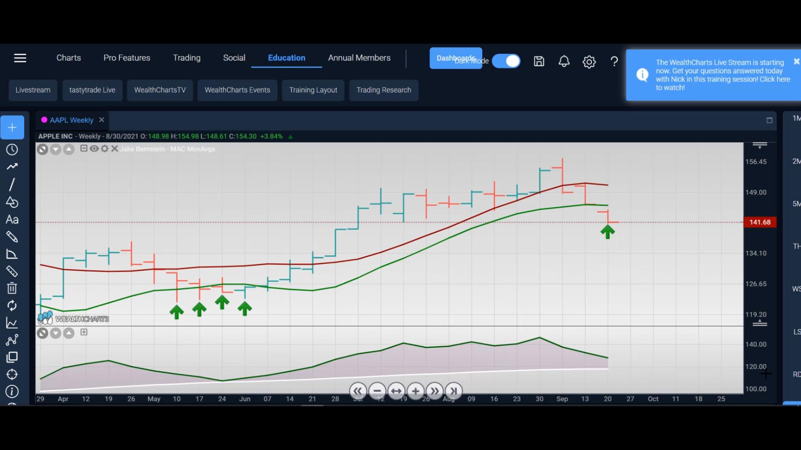Remove the MAC MovAvgs indicator
This screenshot has height=450, width=801.
pyautogui.click(x=115, y=149)
